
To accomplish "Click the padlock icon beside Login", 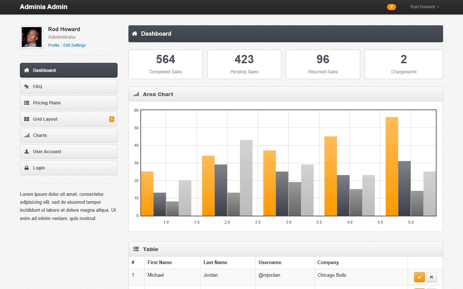I will pos(26,168).
